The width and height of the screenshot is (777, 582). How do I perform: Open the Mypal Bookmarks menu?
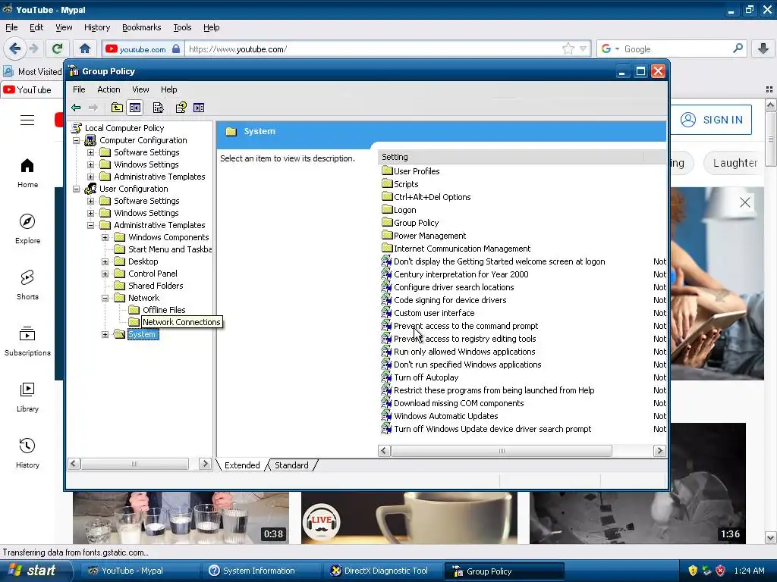click(141, 28)
